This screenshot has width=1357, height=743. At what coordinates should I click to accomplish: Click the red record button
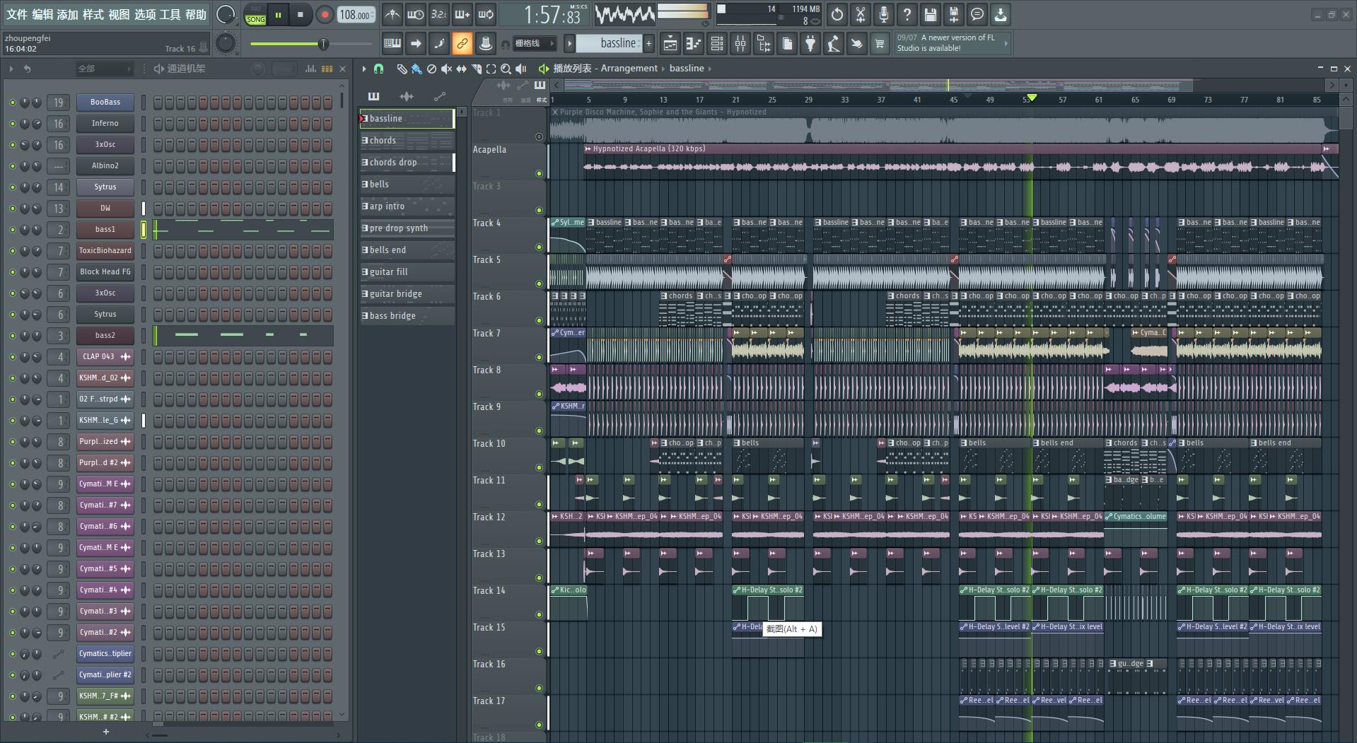[325, 15]
